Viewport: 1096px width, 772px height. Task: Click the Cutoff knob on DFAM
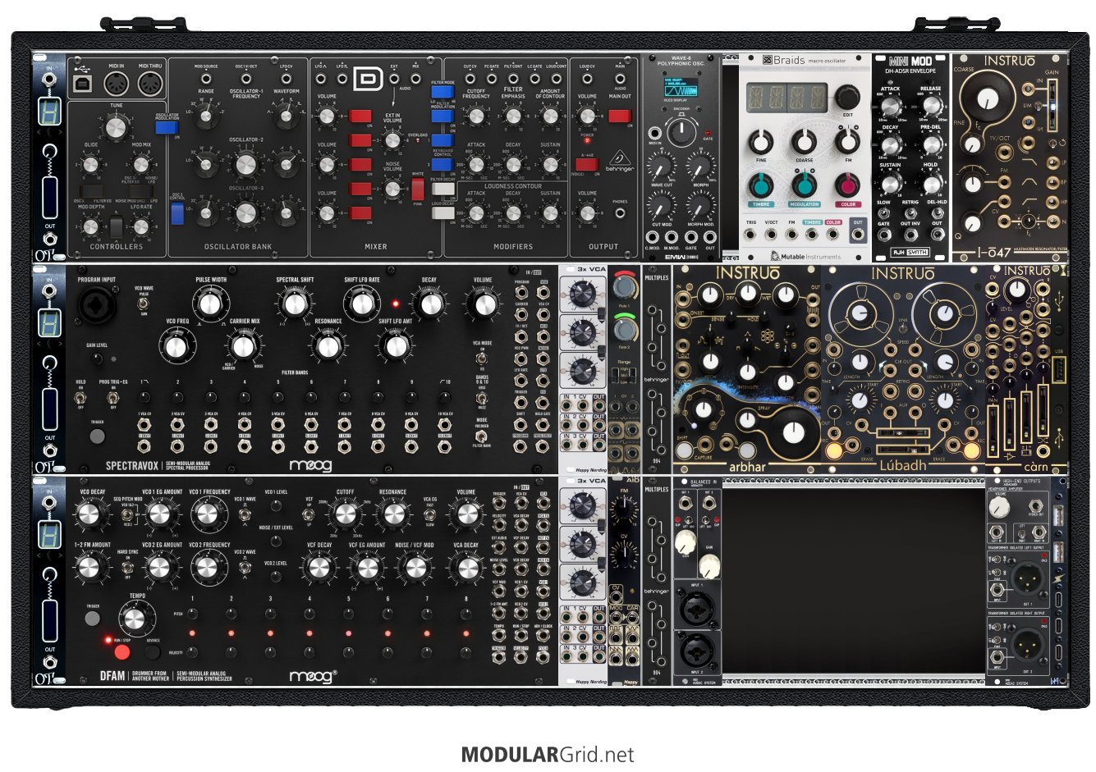click(346, 514)
